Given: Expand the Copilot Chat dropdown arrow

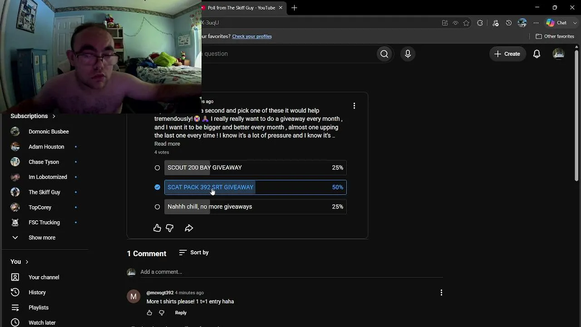Looking at the screenshot, I should click(575, 23).
